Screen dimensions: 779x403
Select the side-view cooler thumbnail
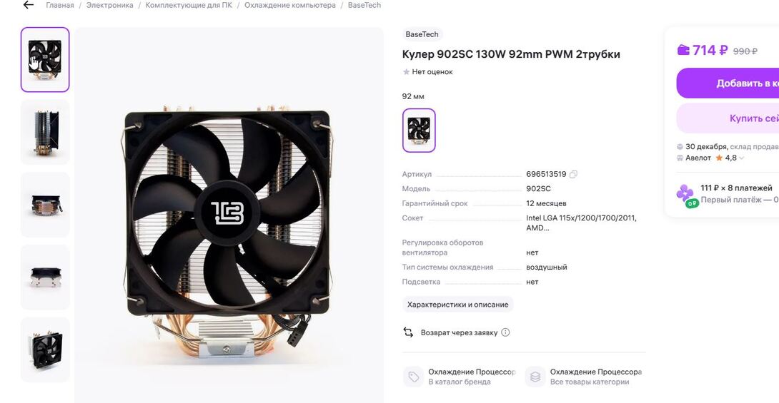45,133
